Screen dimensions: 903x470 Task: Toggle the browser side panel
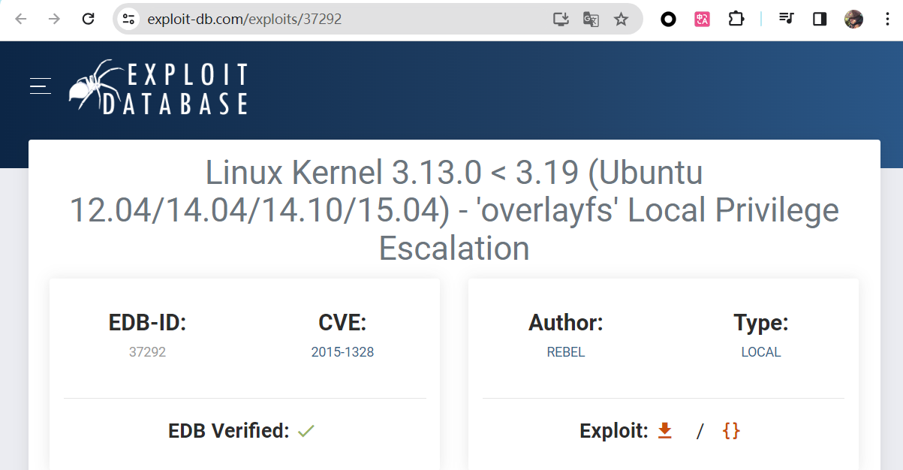click(x=820, y=19)
